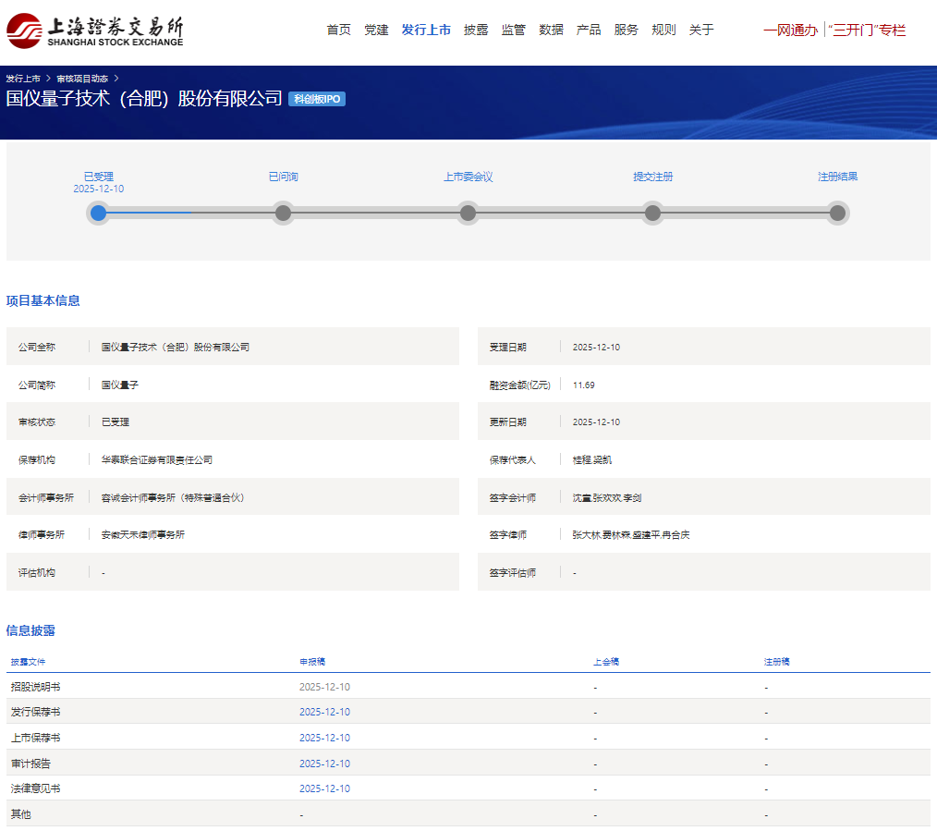Click the Shanghai Stock Exchange logo
Screen dimensions: 937x831
94,31
